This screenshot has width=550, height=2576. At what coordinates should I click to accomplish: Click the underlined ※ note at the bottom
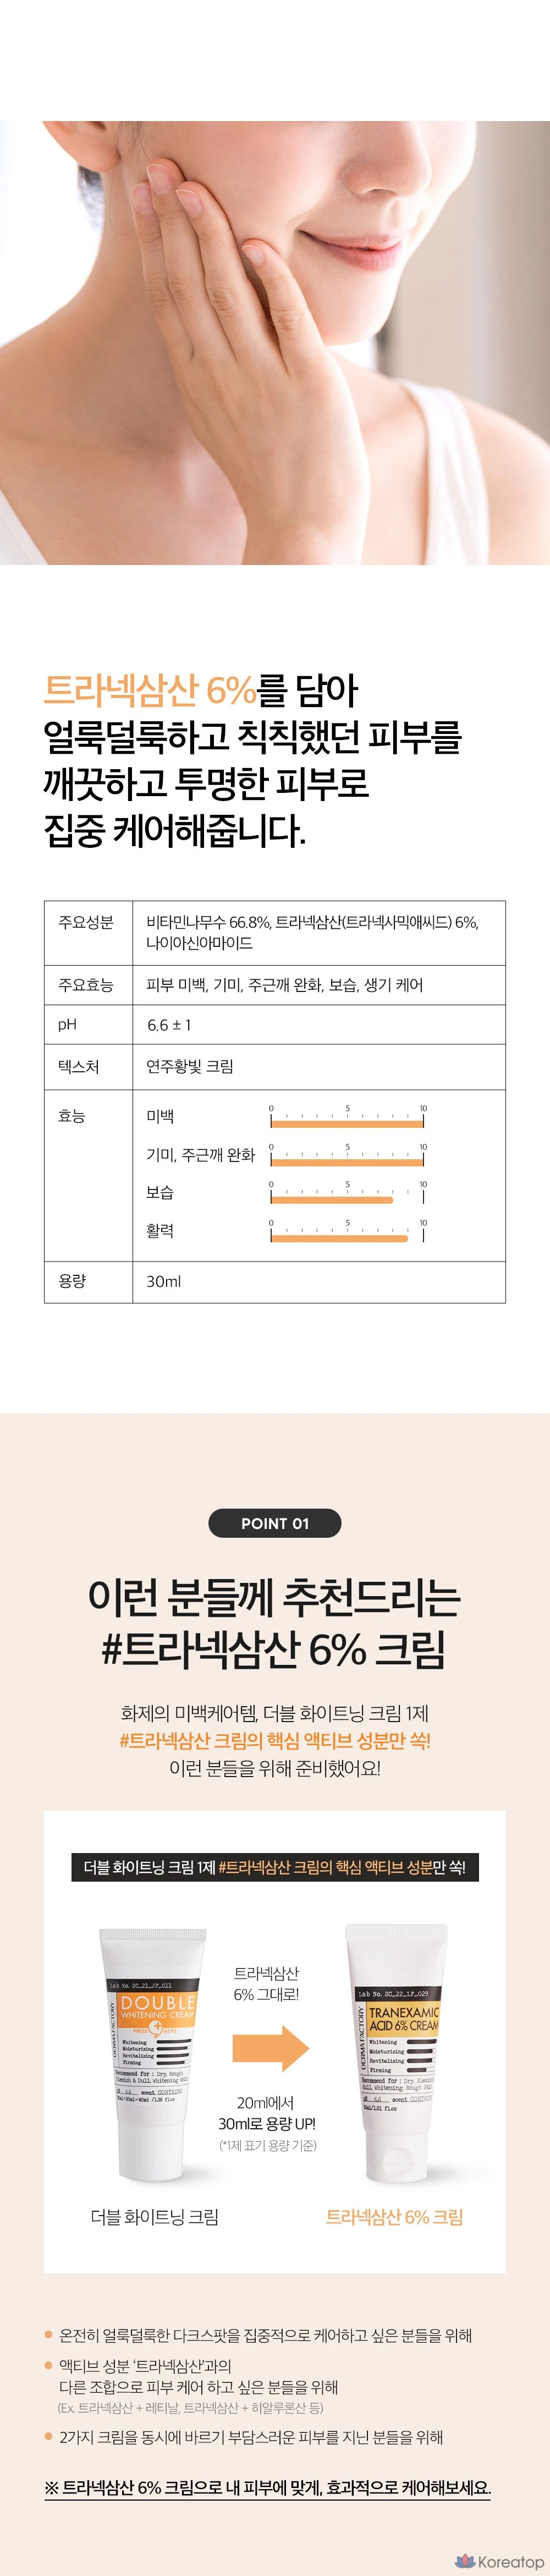(x=267, y=2488)
